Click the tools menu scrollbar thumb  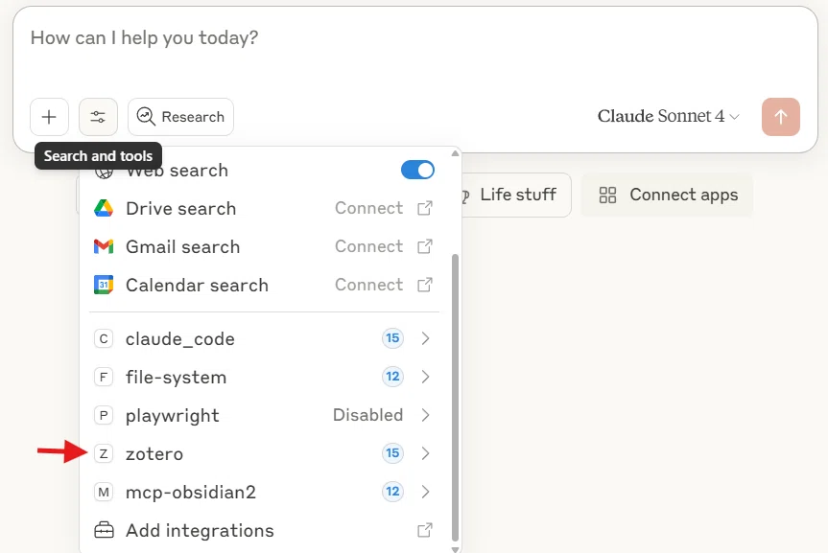pyautogui.click(x=455, y=398)
